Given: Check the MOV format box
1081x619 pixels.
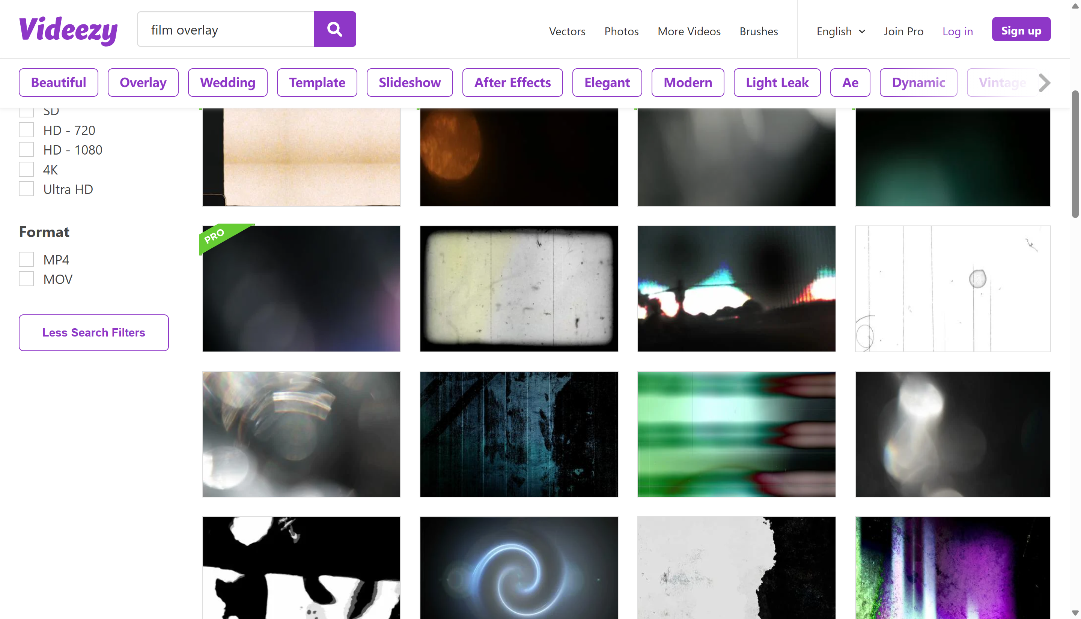Looking at the screenshot, I should 26,278.
